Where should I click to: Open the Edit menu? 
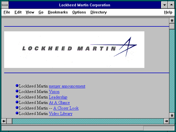coord(18,12)
